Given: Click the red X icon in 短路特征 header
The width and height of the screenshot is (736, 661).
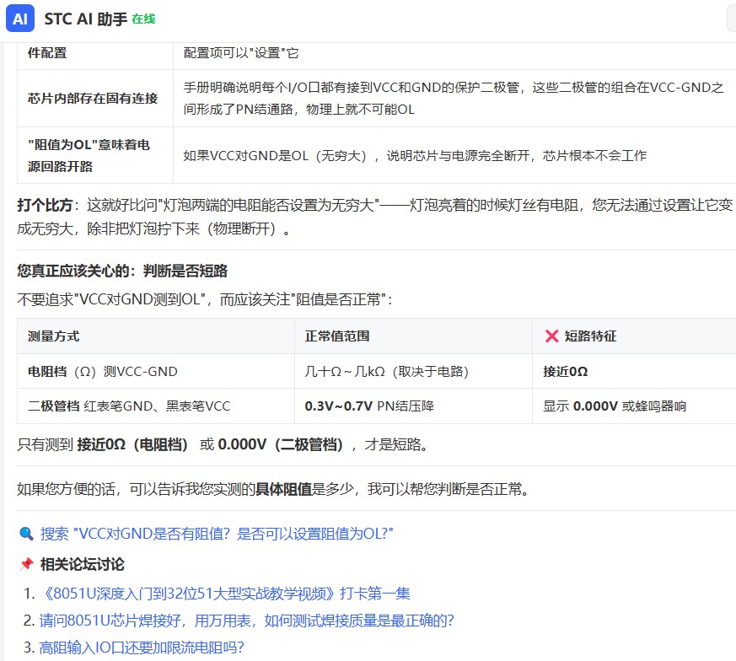Looking at the screenshot, I should click(551, 336).
